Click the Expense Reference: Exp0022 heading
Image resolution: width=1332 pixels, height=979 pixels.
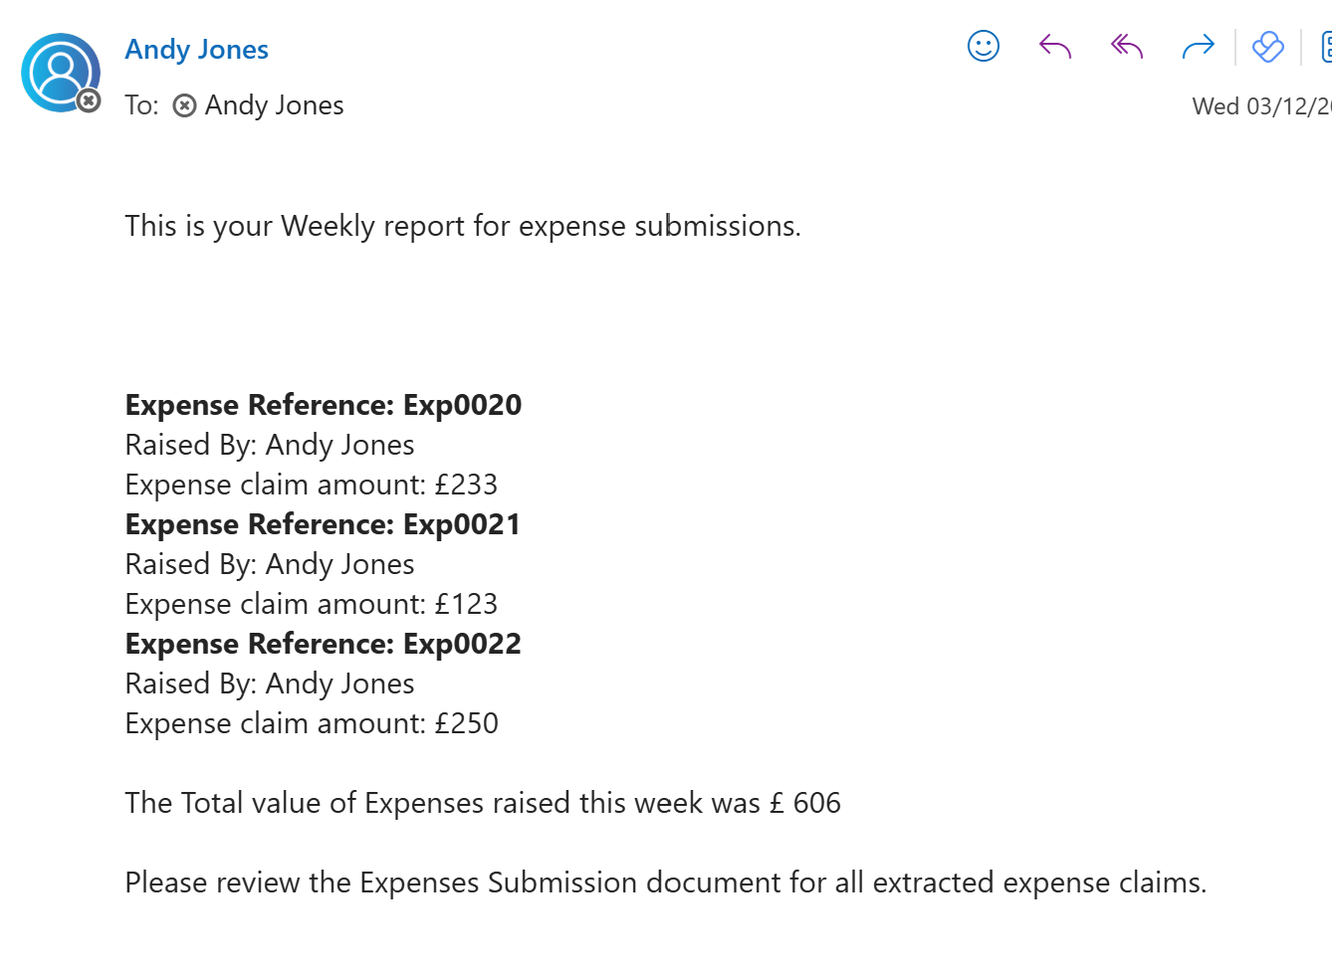[324, 644]
